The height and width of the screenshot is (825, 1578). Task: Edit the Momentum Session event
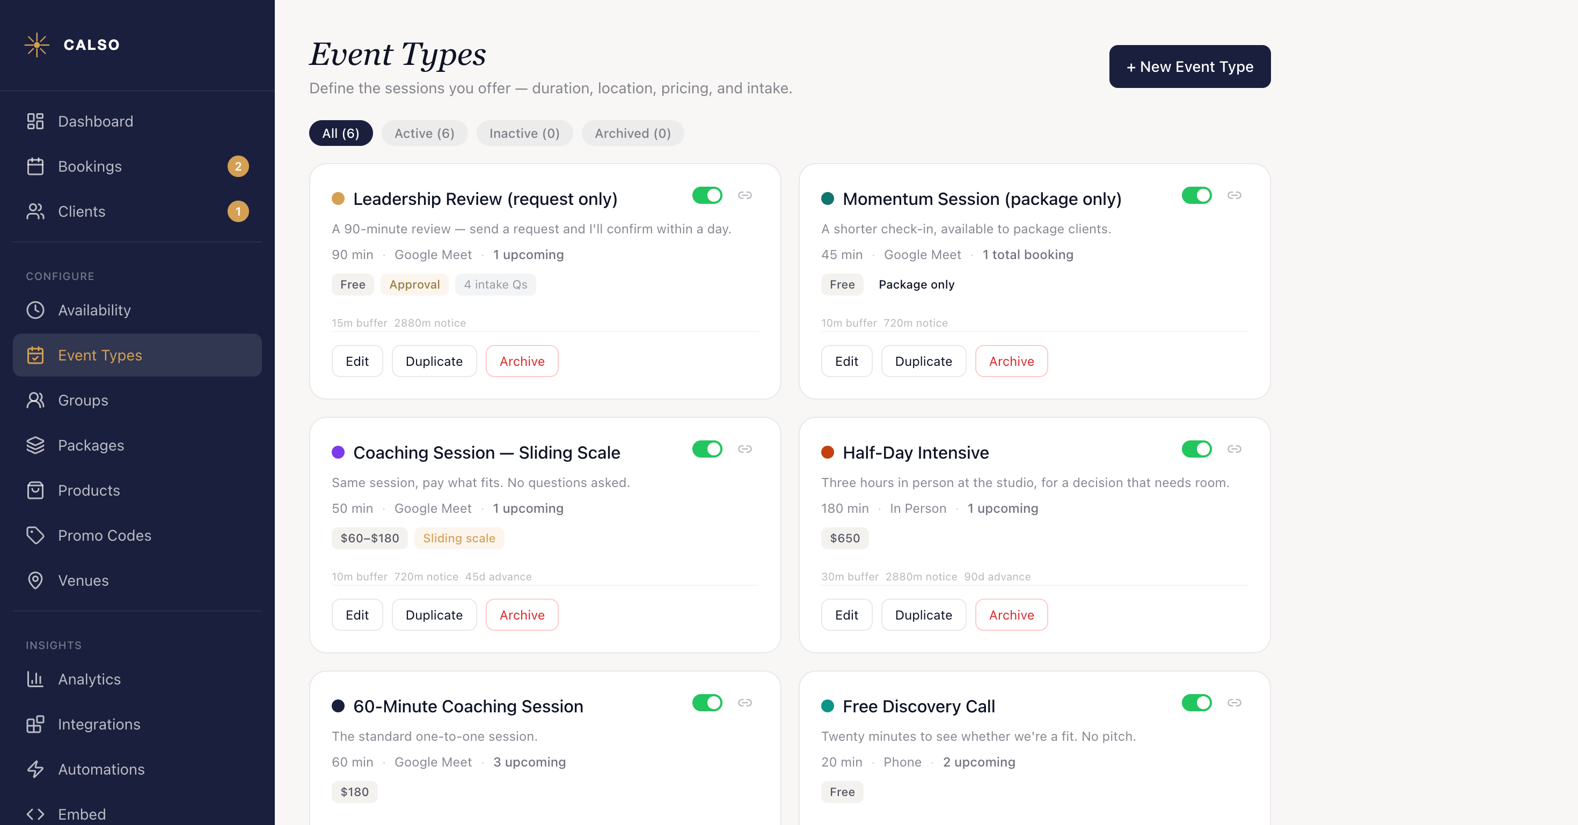[x=846, y=361]
